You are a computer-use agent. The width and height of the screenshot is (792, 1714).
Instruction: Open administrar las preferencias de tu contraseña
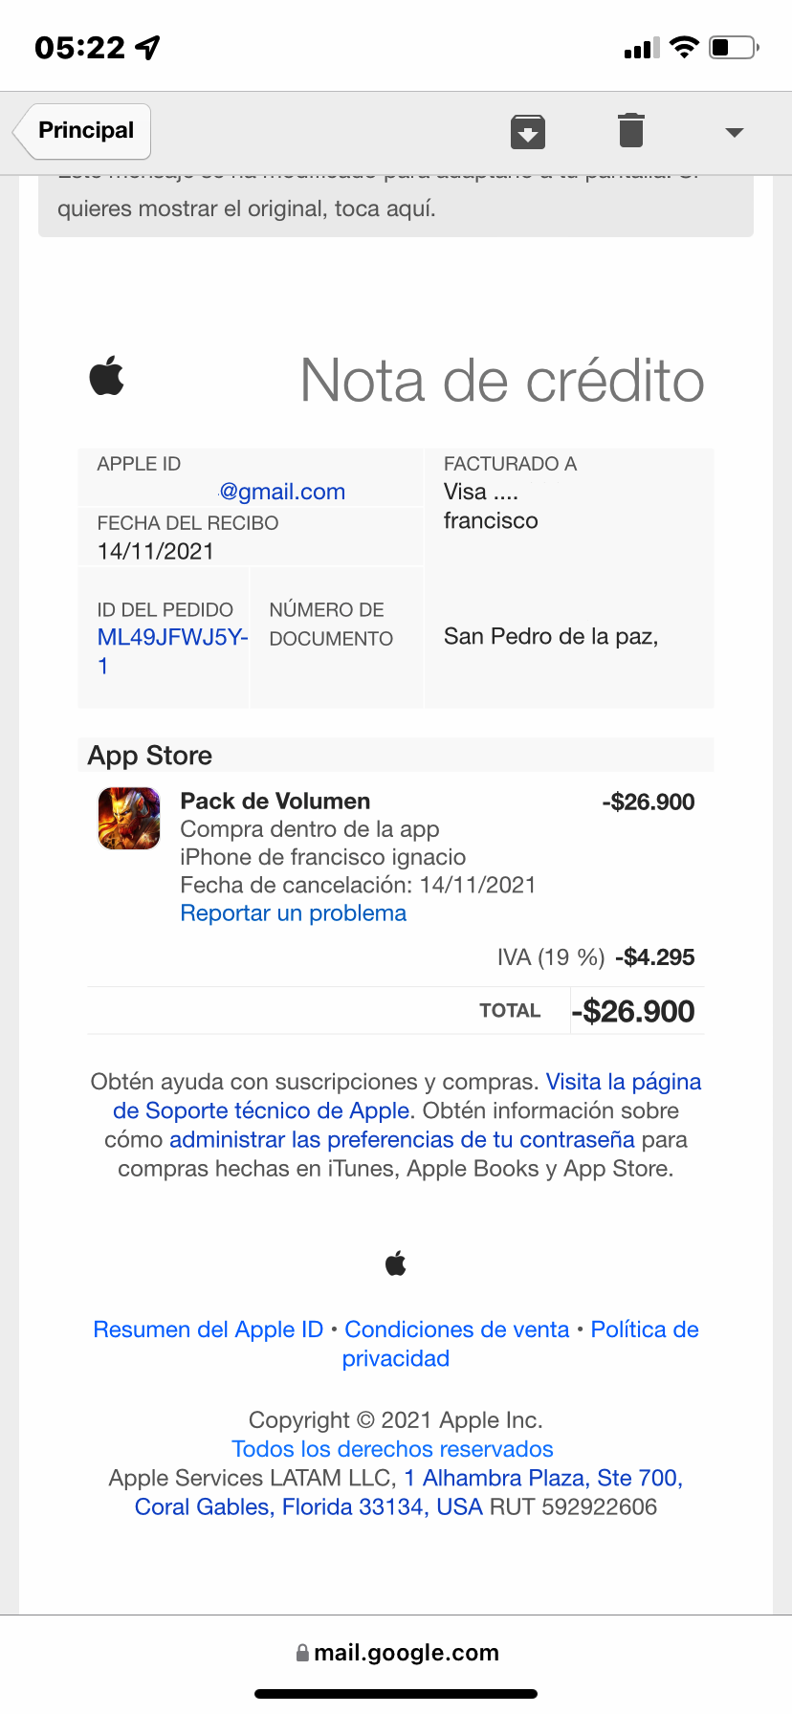pyautogui.click(x=402, y=1139)
